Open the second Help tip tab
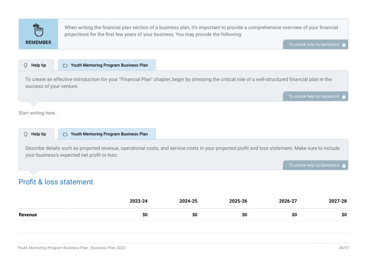The height and width of the screenshot is (259, 367). pyautogui.click(x=36, y=134)
